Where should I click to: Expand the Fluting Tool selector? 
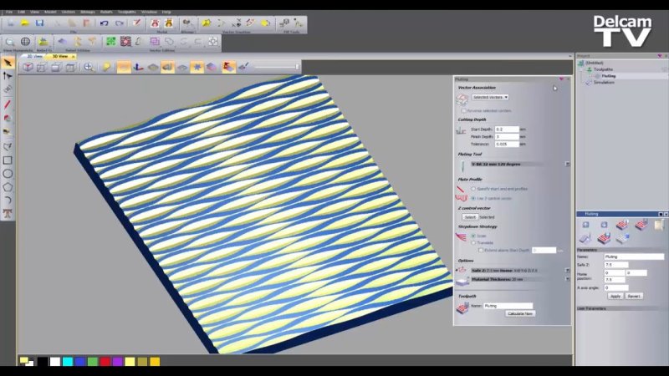click(567, 164)
